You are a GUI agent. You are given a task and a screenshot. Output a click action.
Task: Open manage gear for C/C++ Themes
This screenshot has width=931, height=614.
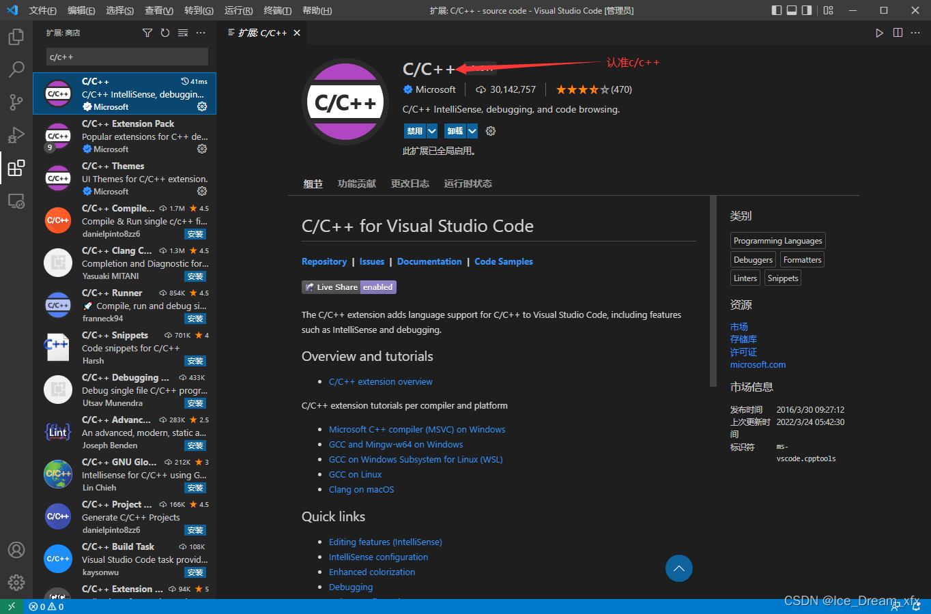[202, 191]
